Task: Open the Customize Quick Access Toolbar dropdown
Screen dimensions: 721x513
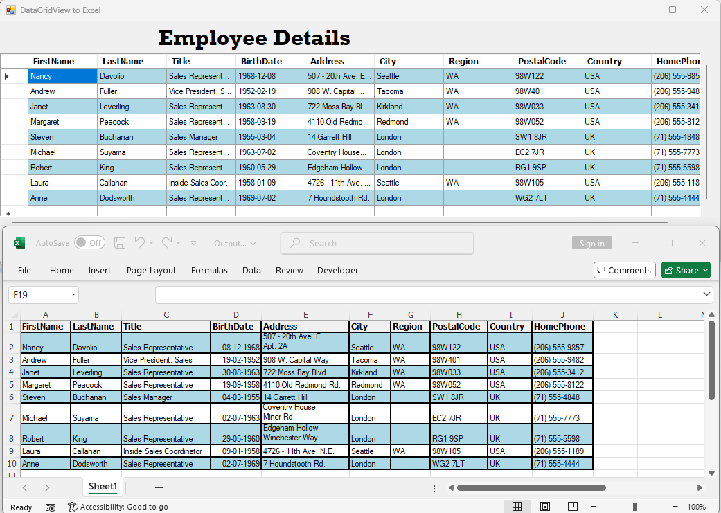Action: 194,242
